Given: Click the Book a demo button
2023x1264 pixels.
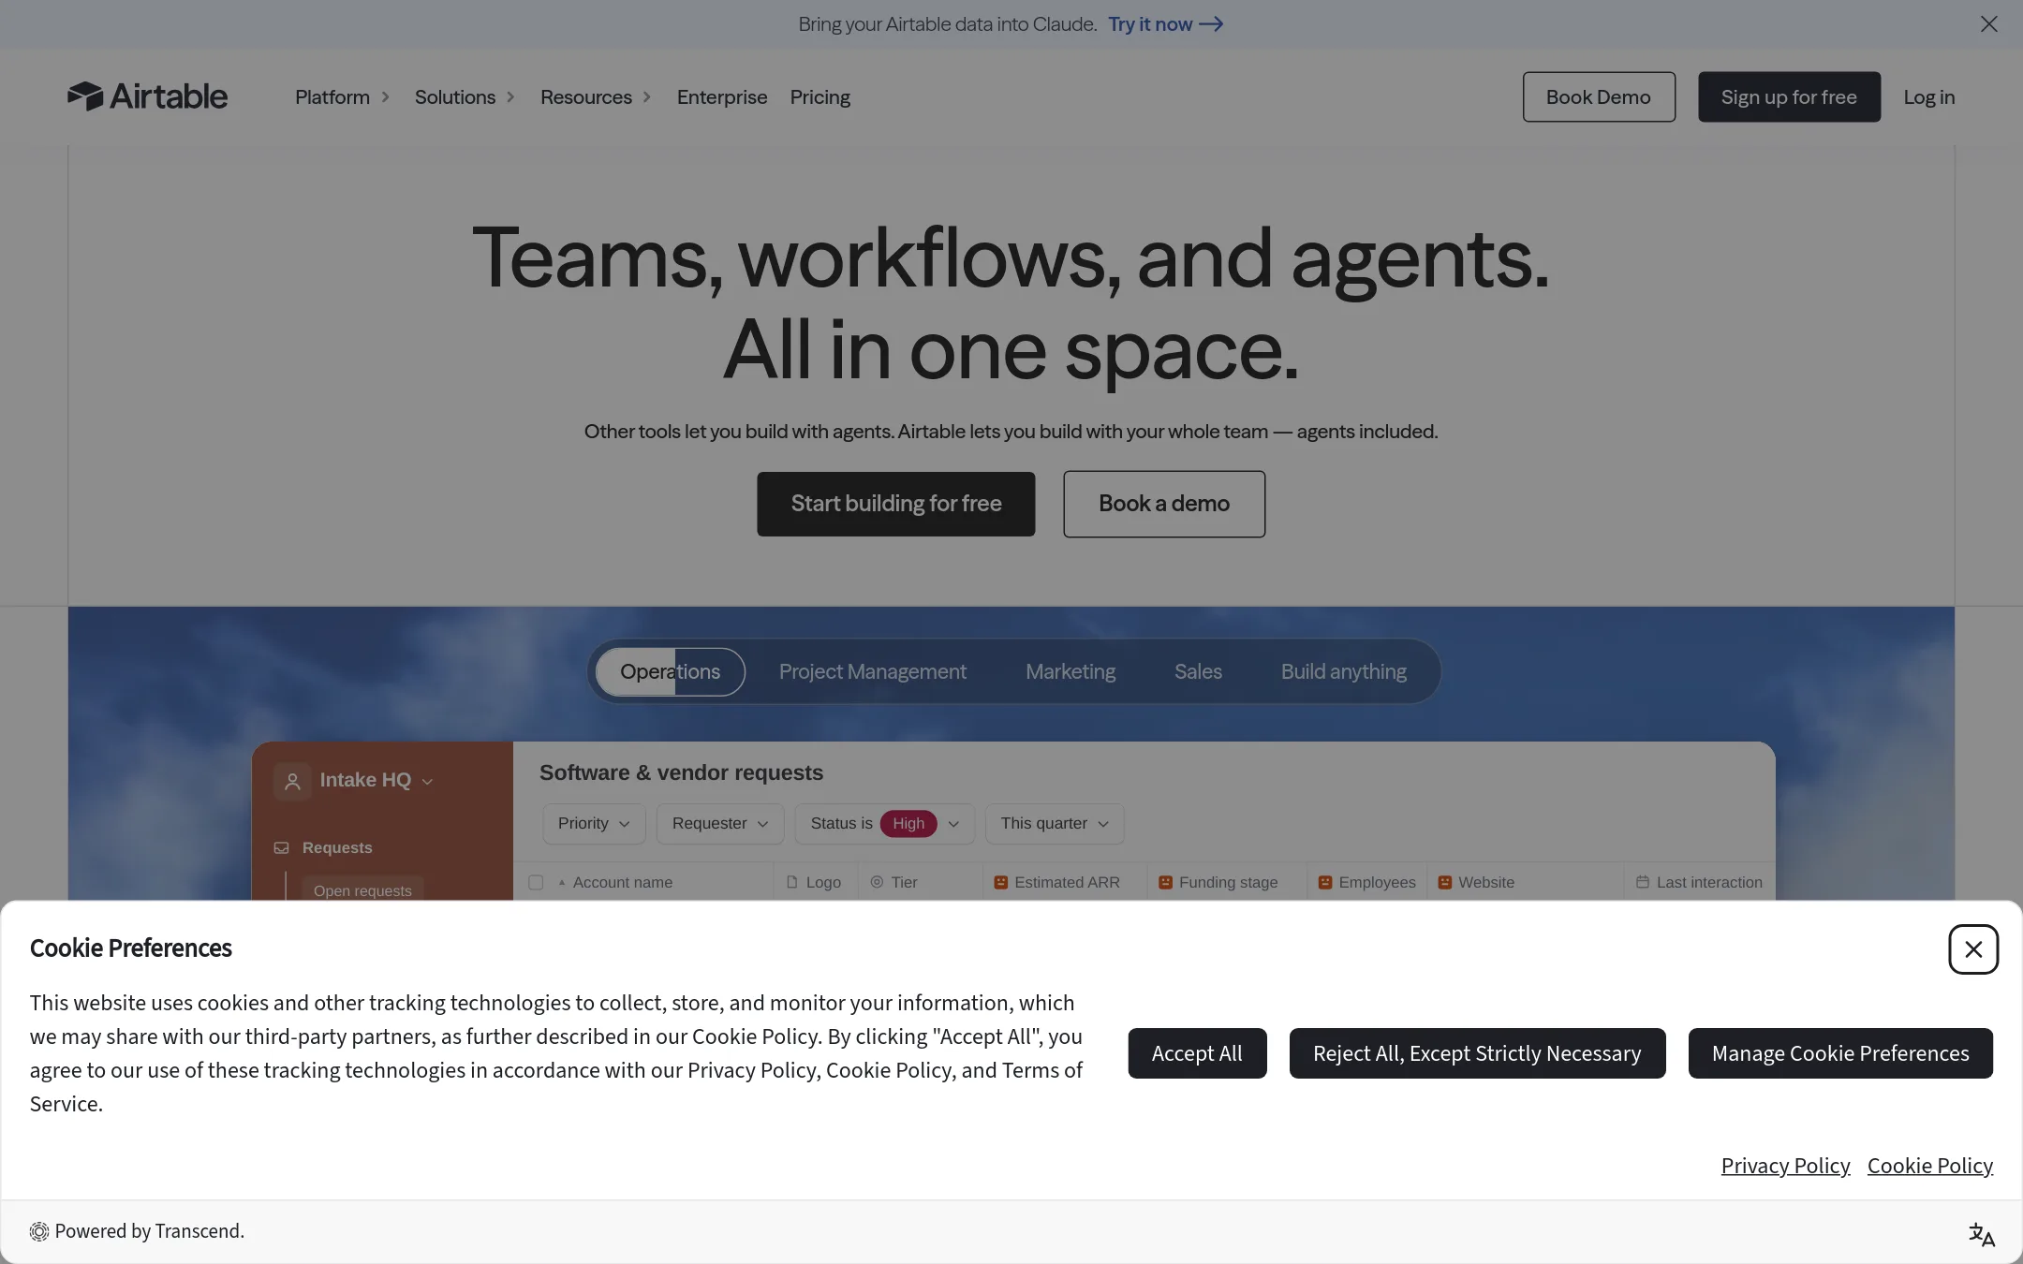Looking at the screenshot, I should pyautogui.click(x=1164, y=504).
